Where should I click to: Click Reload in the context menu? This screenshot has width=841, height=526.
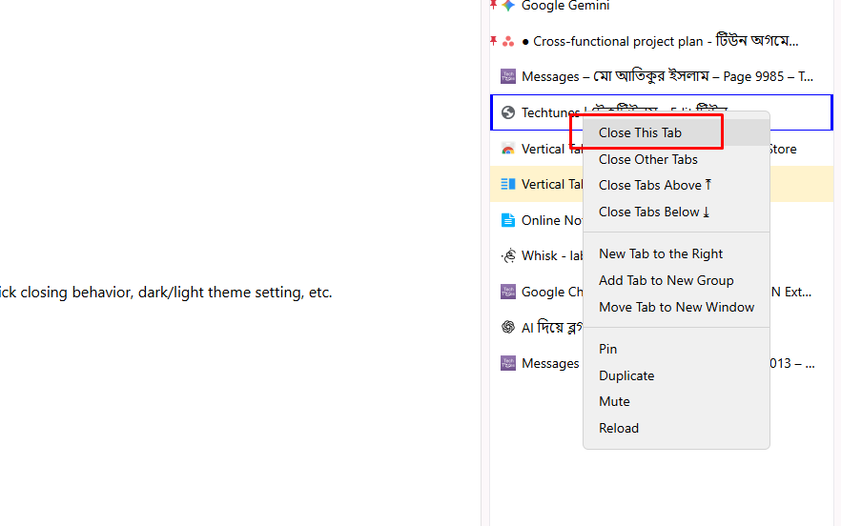tap(676, 429)
